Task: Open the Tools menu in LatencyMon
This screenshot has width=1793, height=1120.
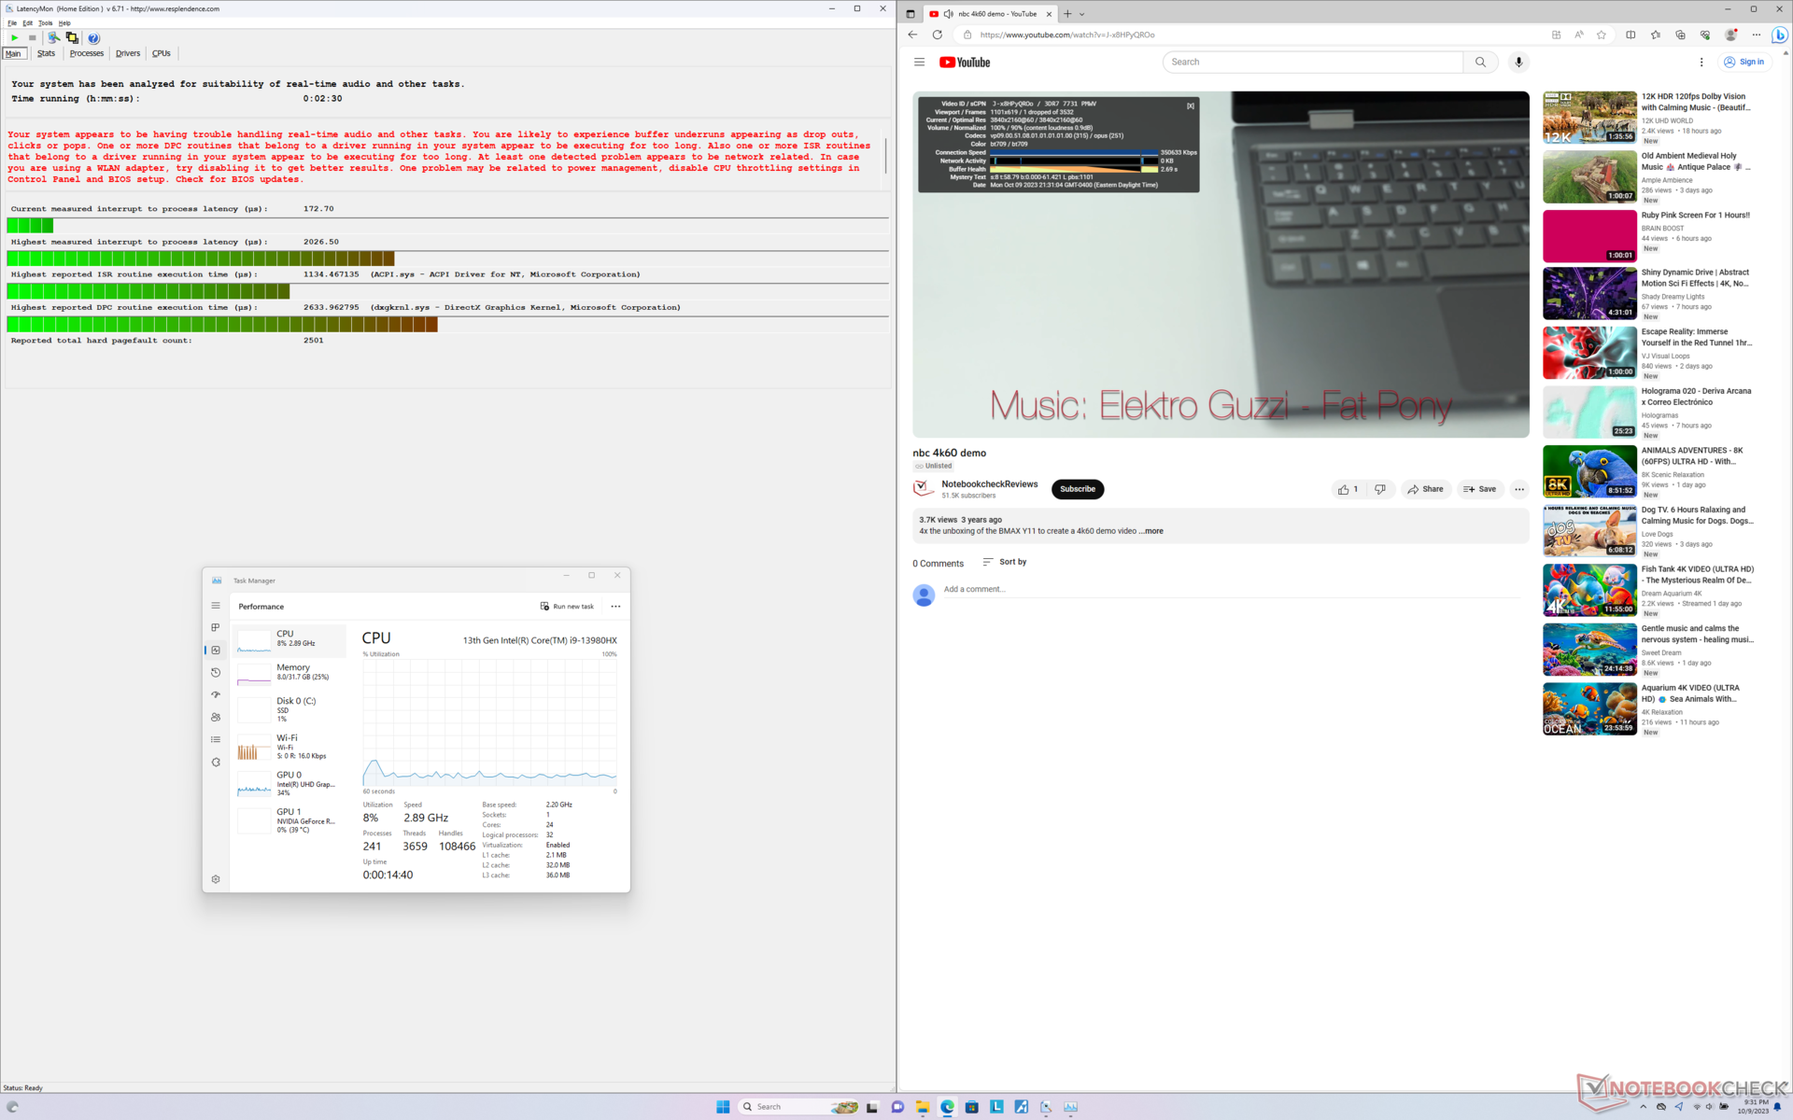Action: [x=45, y=23]
